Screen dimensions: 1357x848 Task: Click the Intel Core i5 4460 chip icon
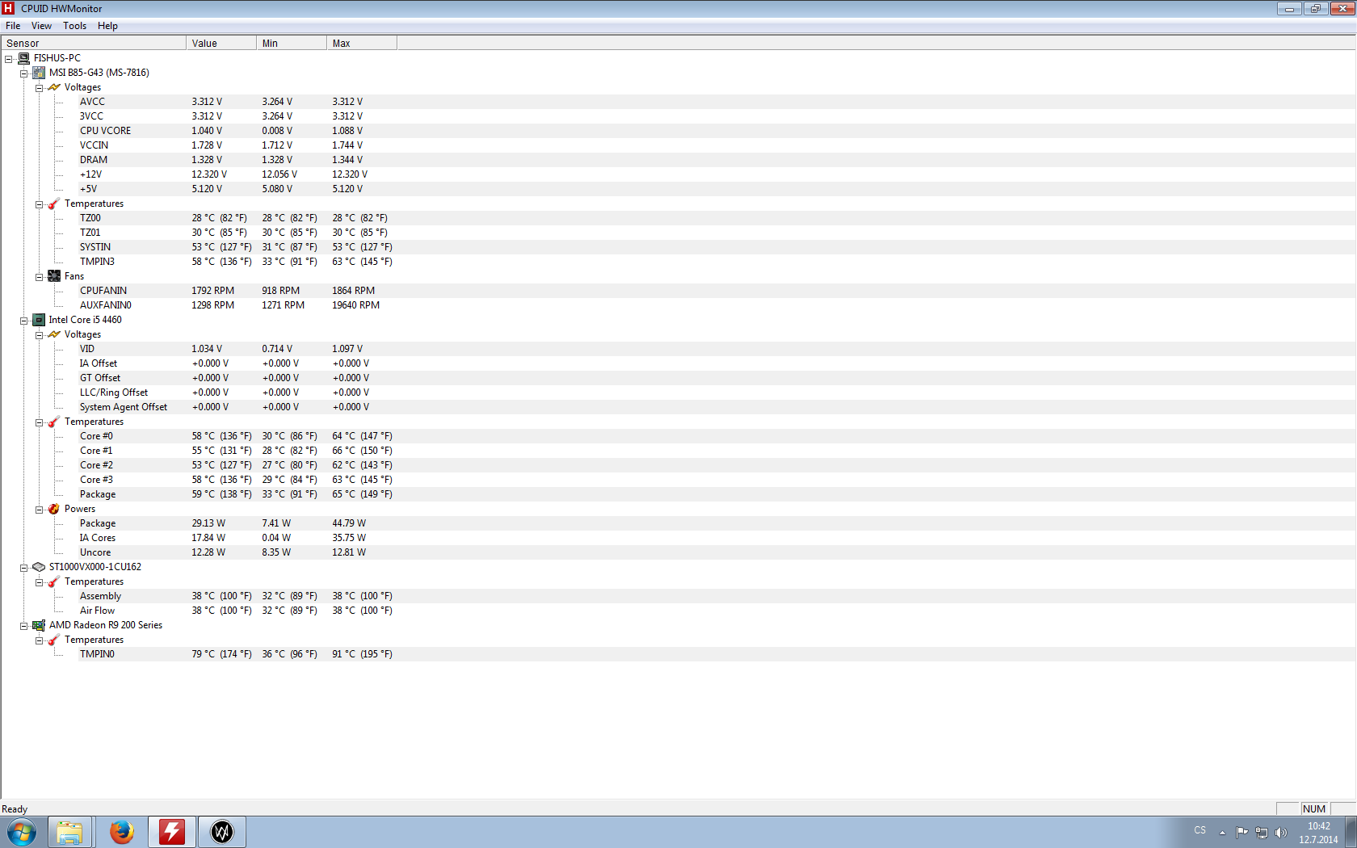point(38,320)
